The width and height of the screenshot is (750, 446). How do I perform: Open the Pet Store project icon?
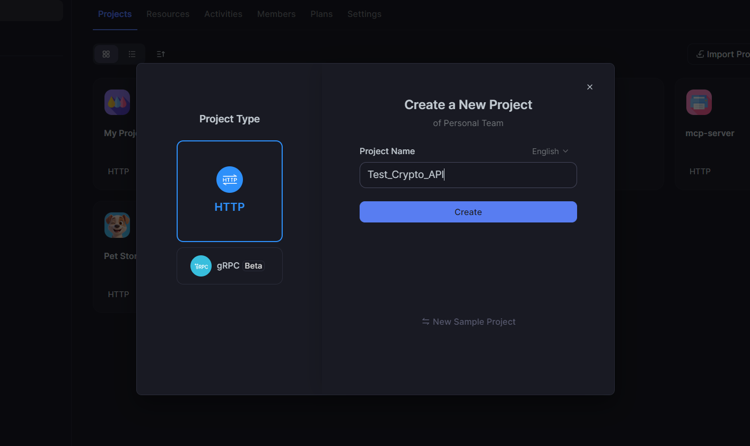(117, 225)
